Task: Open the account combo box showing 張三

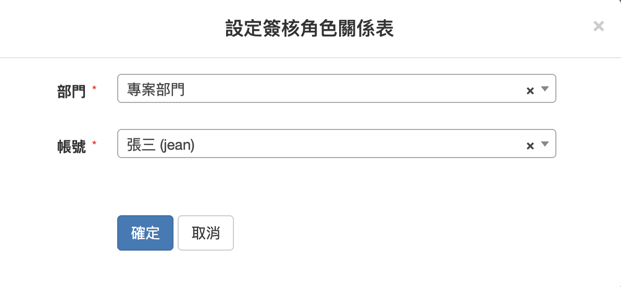Action: 337,143
